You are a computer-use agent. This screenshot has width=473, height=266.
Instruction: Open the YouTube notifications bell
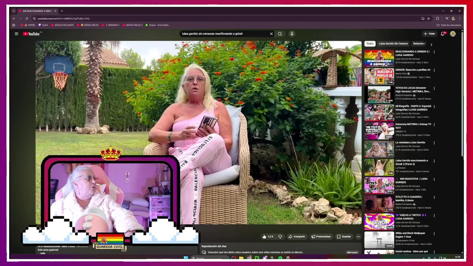[x=443, y=34]
